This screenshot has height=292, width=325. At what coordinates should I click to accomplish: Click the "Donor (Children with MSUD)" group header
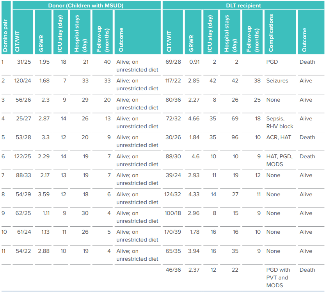tap(86, 5)
